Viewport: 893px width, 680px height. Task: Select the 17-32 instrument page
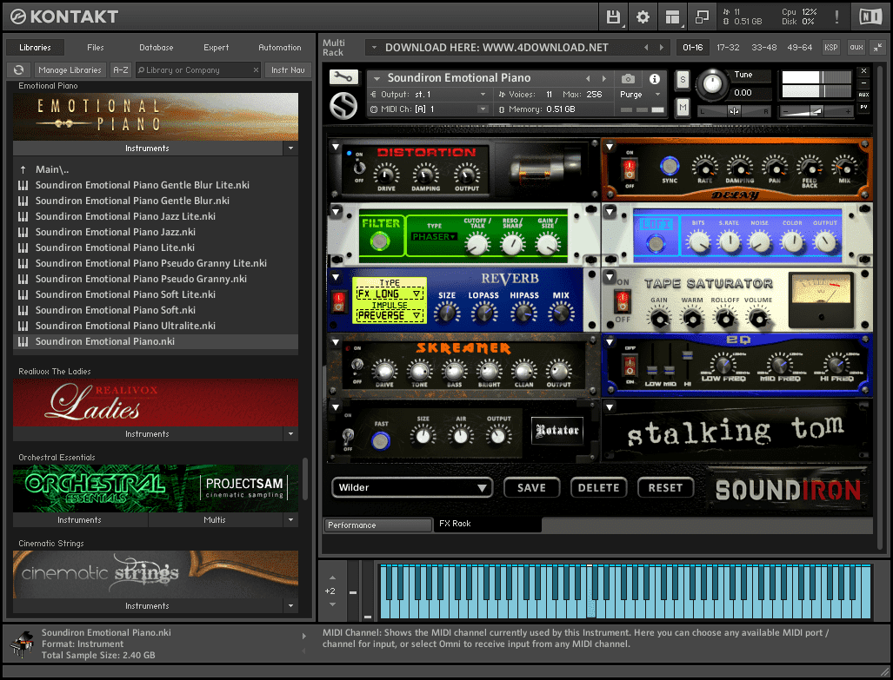728,47
